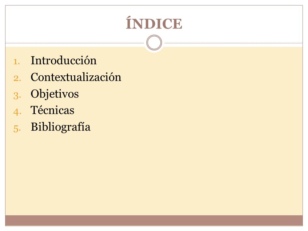Click the orange list number 2.

pos(17,78)
